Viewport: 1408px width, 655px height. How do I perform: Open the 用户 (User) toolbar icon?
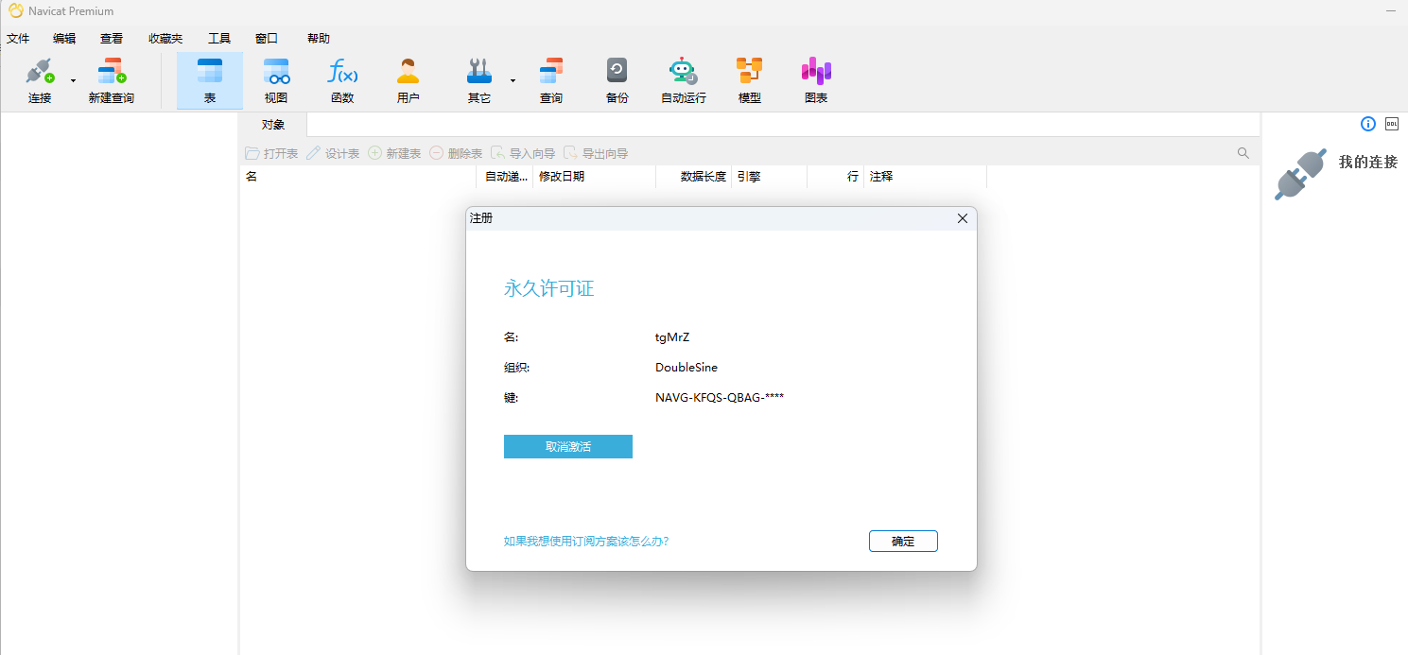tap(408, 79)
